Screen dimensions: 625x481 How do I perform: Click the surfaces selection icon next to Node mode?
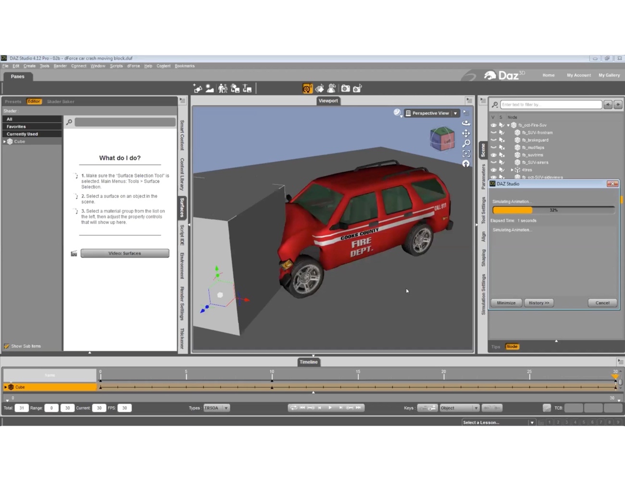320,88
